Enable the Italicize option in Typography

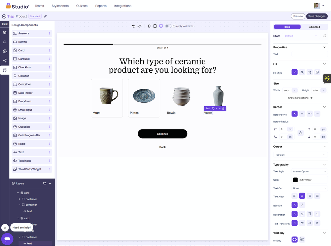[302, 205]
